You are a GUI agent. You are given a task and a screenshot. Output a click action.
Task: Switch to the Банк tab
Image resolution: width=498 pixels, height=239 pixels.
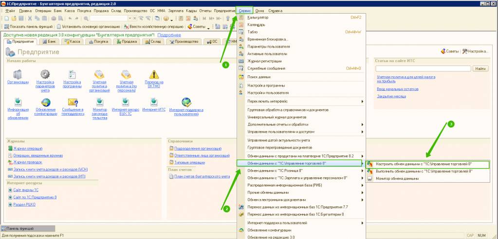pyautogui.click(x=49, y=41)
